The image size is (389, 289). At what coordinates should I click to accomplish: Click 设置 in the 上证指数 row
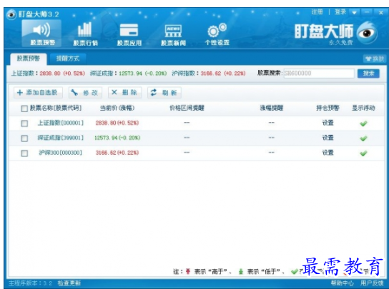[328, 123]
